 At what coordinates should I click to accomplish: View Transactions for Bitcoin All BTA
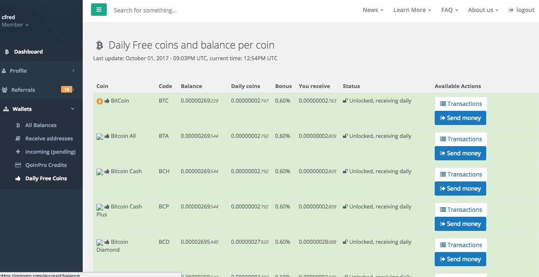click(x=461, y=139)
